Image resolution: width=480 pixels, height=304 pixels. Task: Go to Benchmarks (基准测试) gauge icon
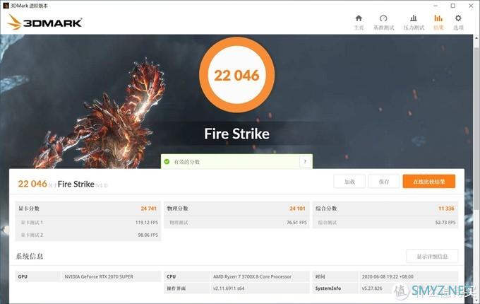(x=383, y=18)
